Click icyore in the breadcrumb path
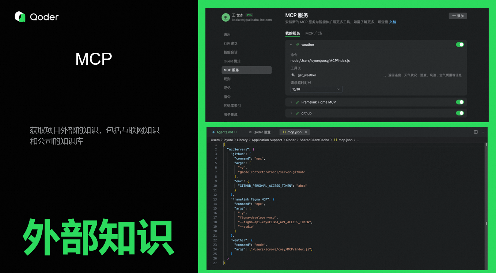This screenshot has height=273, width=496. click(x=228, y=140)
